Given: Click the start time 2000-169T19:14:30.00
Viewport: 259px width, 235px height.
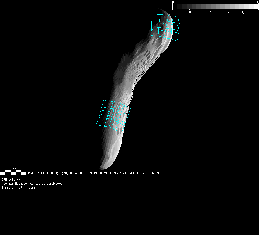Looking at the screenshot, I should pyautogui.click(x=55, y=173).
